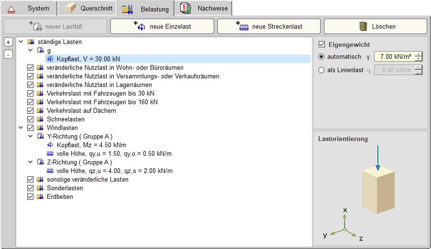431x249 pixels.
Task: Click the line load icon beside qz,u = 4.00
Action: tap(51, 171)
